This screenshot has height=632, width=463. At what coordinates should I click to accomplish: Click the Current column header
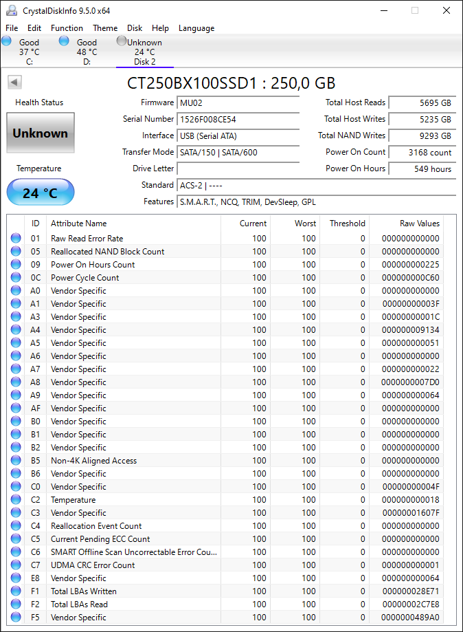point(245,224)
